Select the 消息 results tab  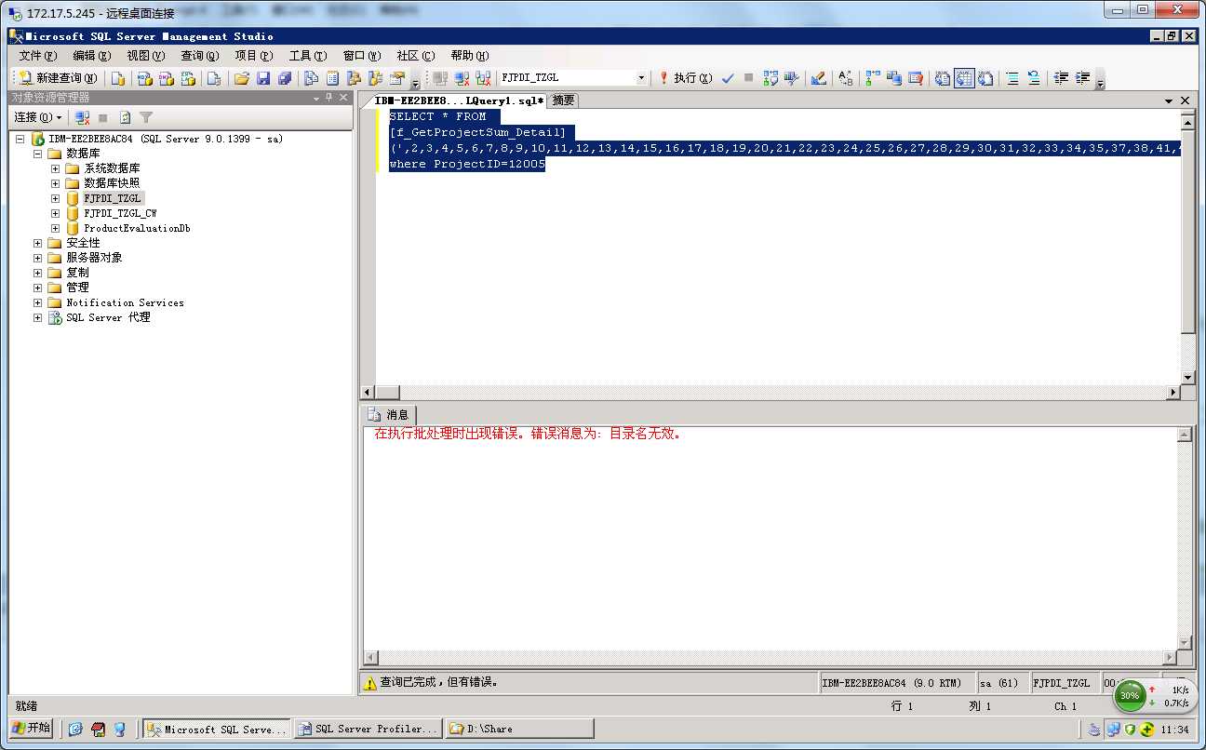pos(388,415)
